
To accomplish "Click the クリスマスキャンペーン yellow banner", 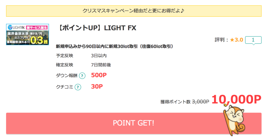I will coord(134,11).
